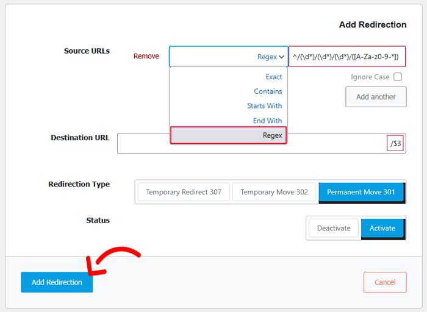This screenshot has height=312, width=427.
Task: Click the Ignore Case label text
Action: coord(370,77)
